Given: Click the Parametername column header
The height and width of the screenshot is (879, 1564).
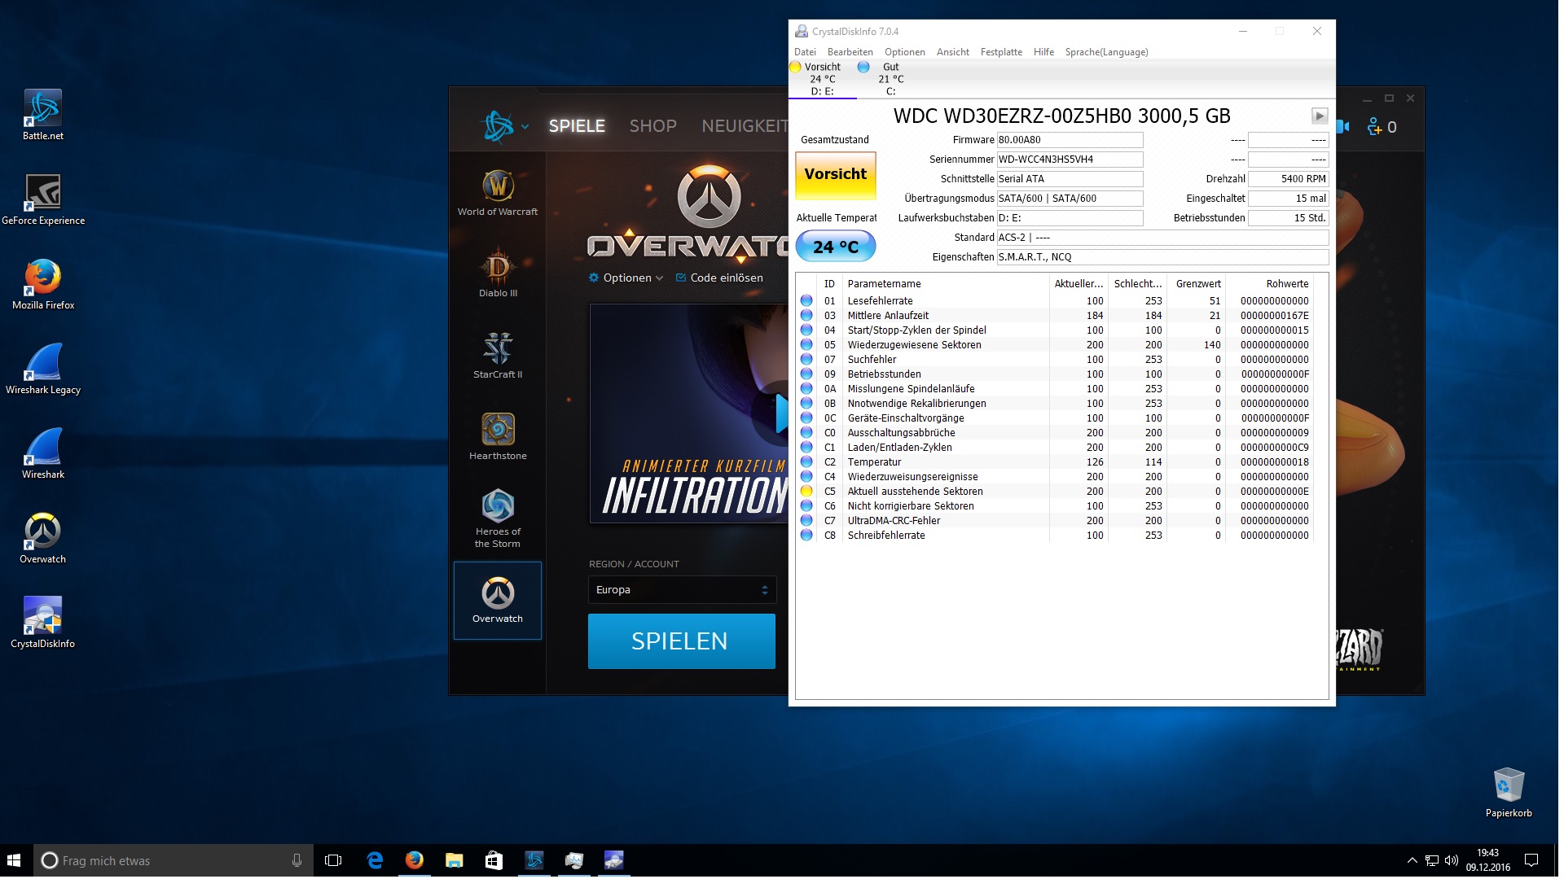Looking at the screenshot, I should click(x=946, y=284).
